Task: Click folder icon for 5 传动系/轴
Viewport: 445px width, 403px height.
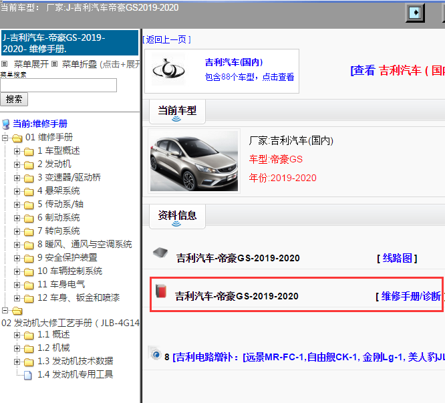Action: [x=29, y=205]
